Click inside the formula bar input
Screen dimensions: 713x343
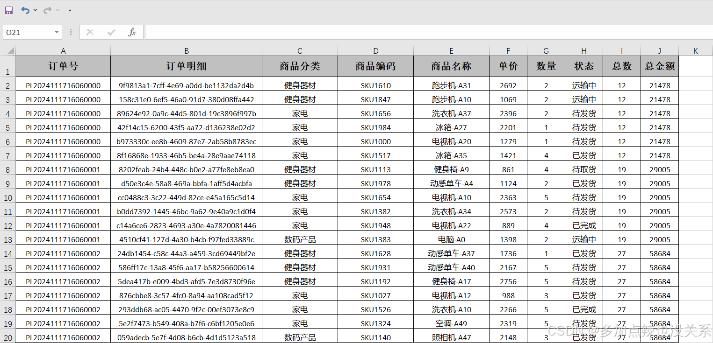pyautogui.click(x=429, y=32)
